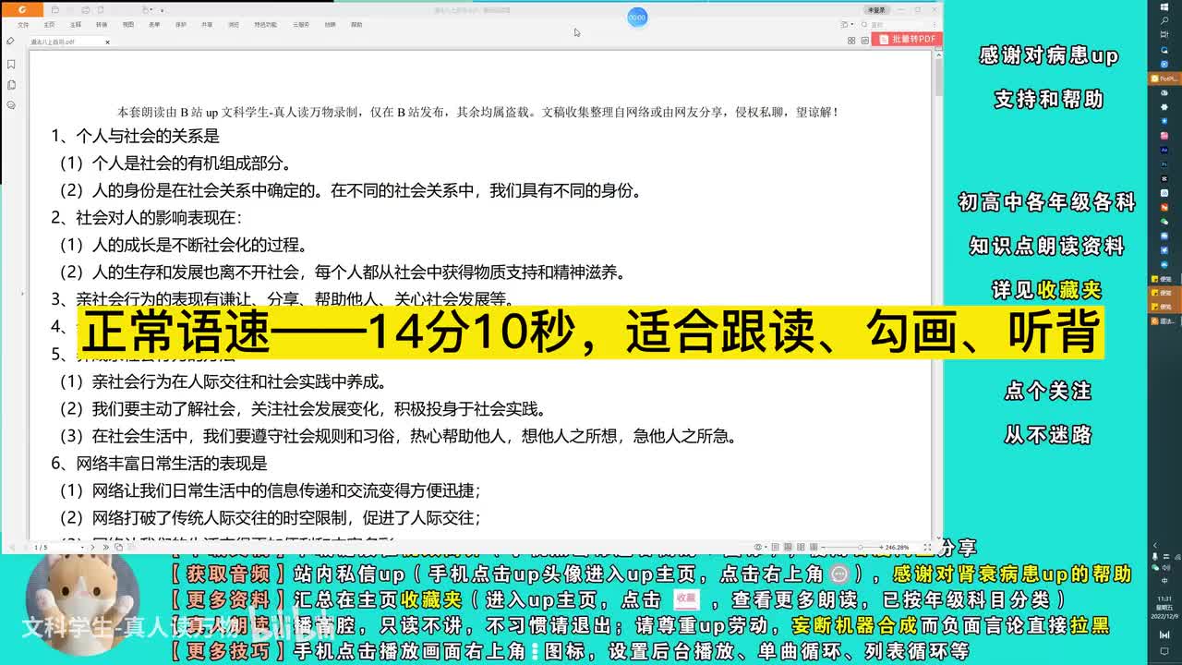Click the 未登录 login button
The width and height of the screenshot is (1182, 665).
click(875, 9)
